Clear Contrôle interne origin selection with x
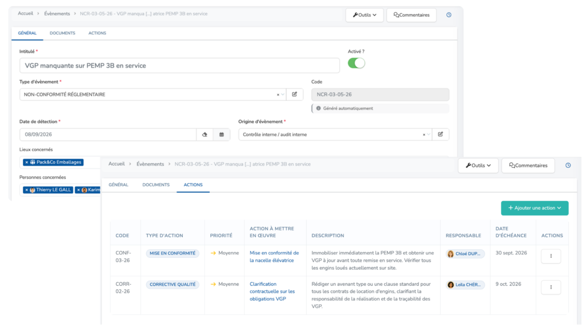This screenshot has height=330, width=587. point(424,135)
